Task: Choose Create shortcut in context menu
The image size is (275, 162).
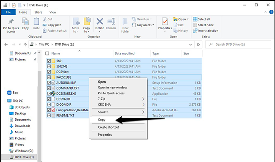Action: pos(118,127)
